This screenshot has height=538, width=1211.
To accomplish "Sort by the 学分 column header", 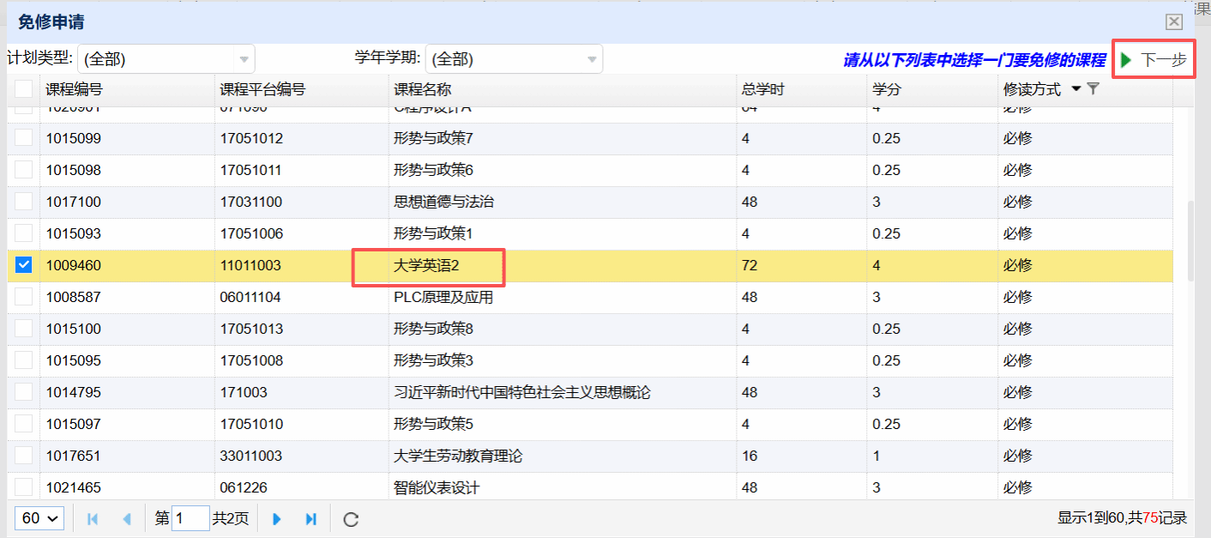I will tap(887, 89).
